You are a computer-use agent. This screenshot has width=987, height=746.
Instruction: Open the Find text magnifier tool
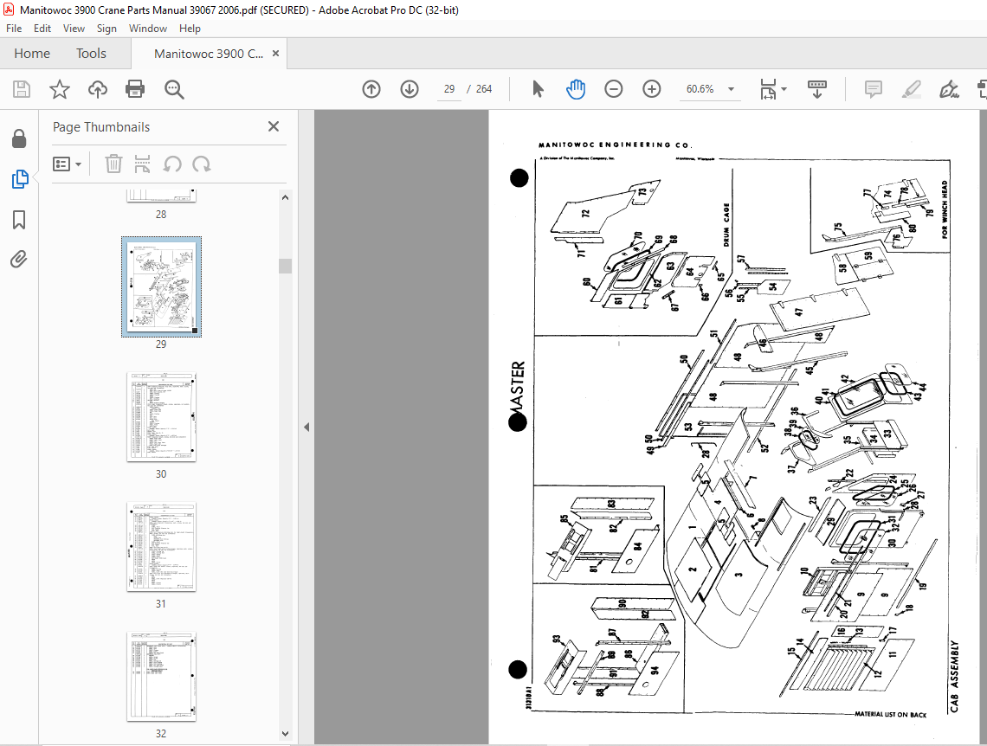pos(174,89)
